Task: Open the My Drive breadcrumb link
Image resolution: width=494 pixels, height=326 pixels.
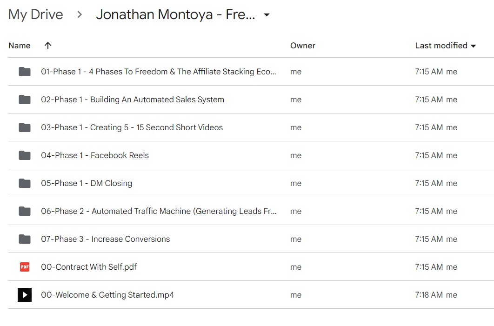Action: 35,14
